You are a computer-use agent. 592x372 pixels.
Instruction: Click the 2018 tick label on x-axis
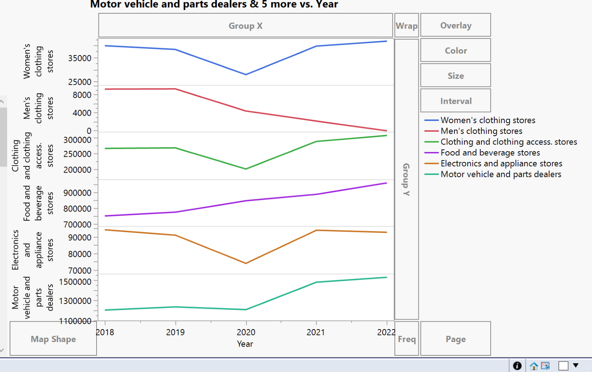[105, 332]
